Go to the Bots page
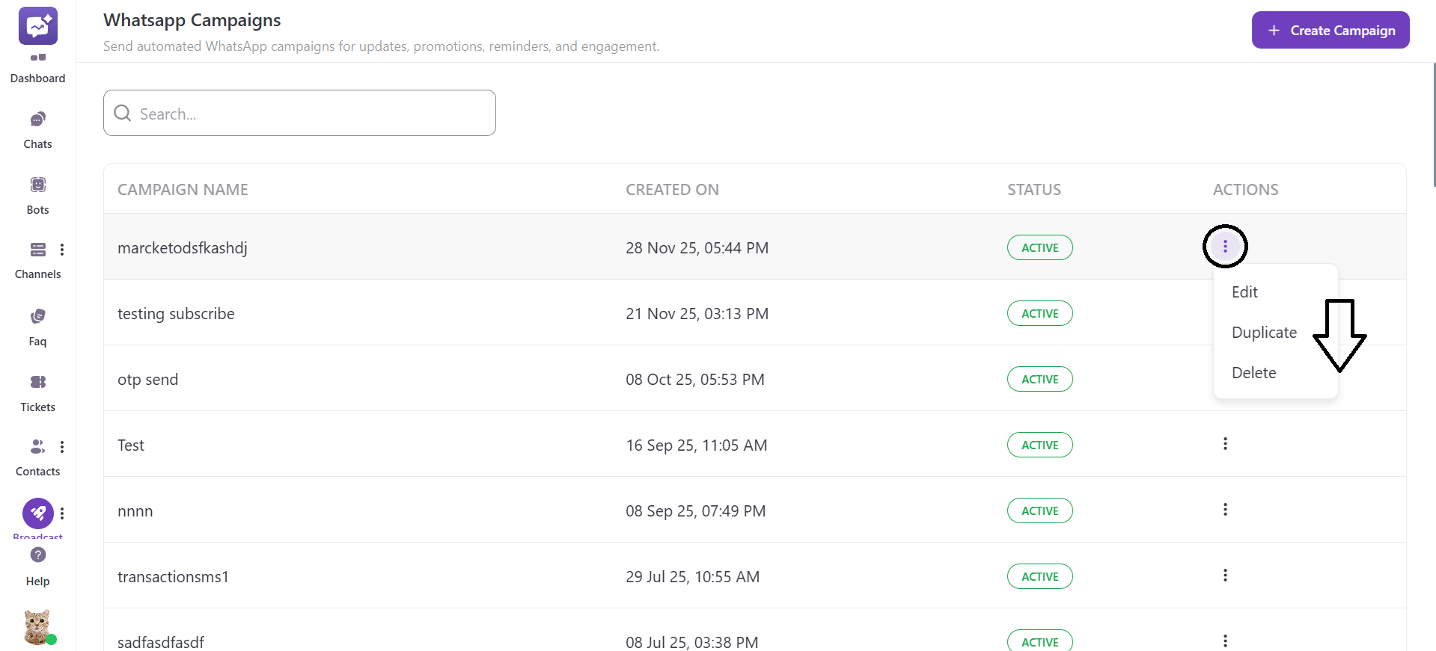 (x=37, y=185)
